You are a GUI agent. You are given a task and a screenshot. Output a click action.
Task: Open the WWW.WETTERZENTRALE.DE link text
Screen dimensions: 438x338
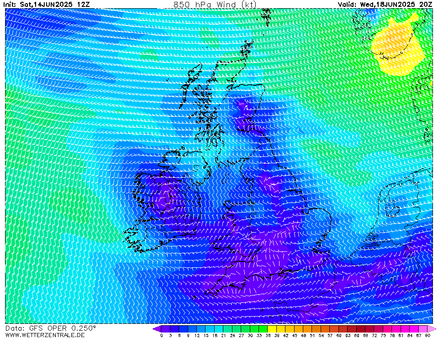coord(45,335)
